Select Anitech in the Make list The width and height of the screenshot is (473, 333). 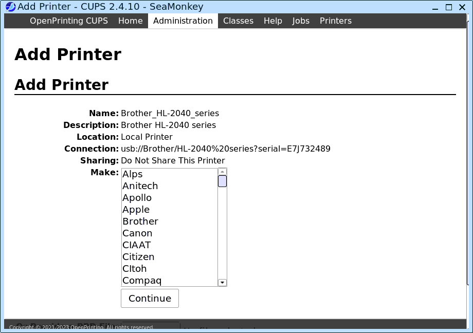[x=170, y=186]
